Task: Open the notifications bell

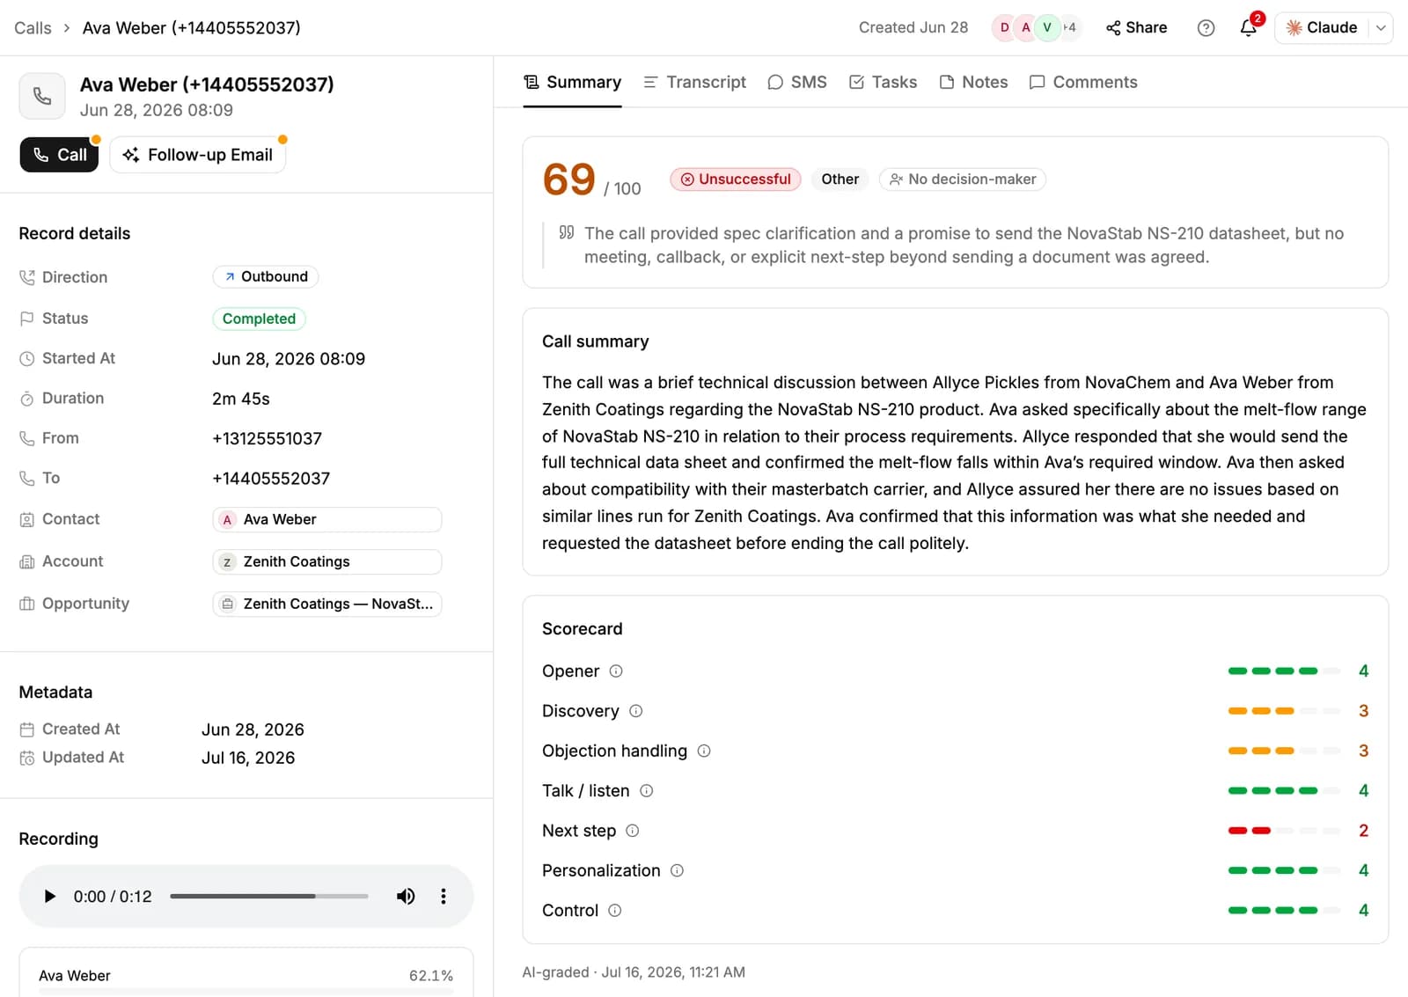Action: [1248, 28]
